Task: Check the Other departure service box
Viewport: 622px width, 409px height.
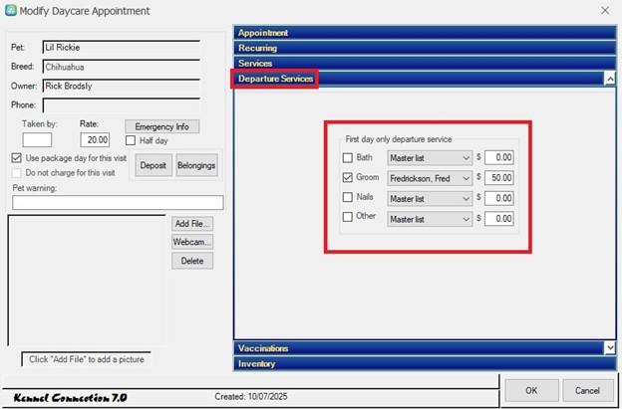Action: pos(348,217)
